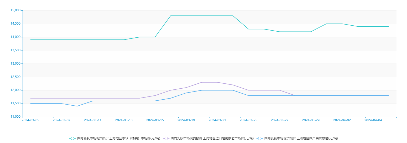Click the 11,000 y-axis value label
This screenshot has width=407, height=143.
point(15,117)
